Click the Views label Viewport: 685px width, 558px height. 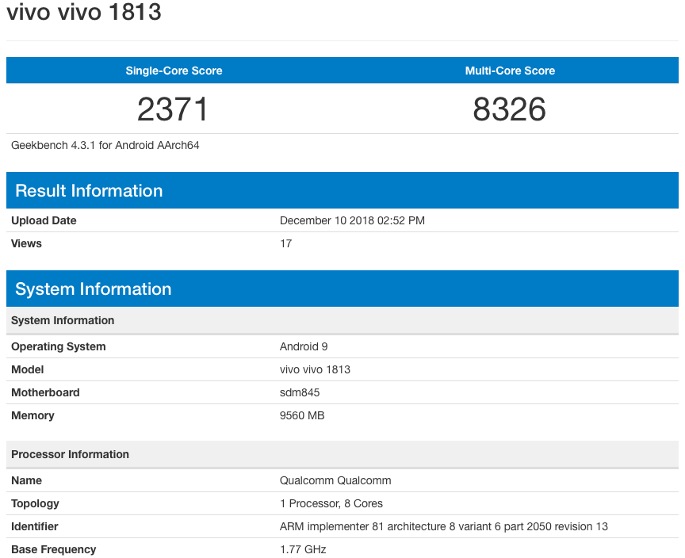[26, 243]
